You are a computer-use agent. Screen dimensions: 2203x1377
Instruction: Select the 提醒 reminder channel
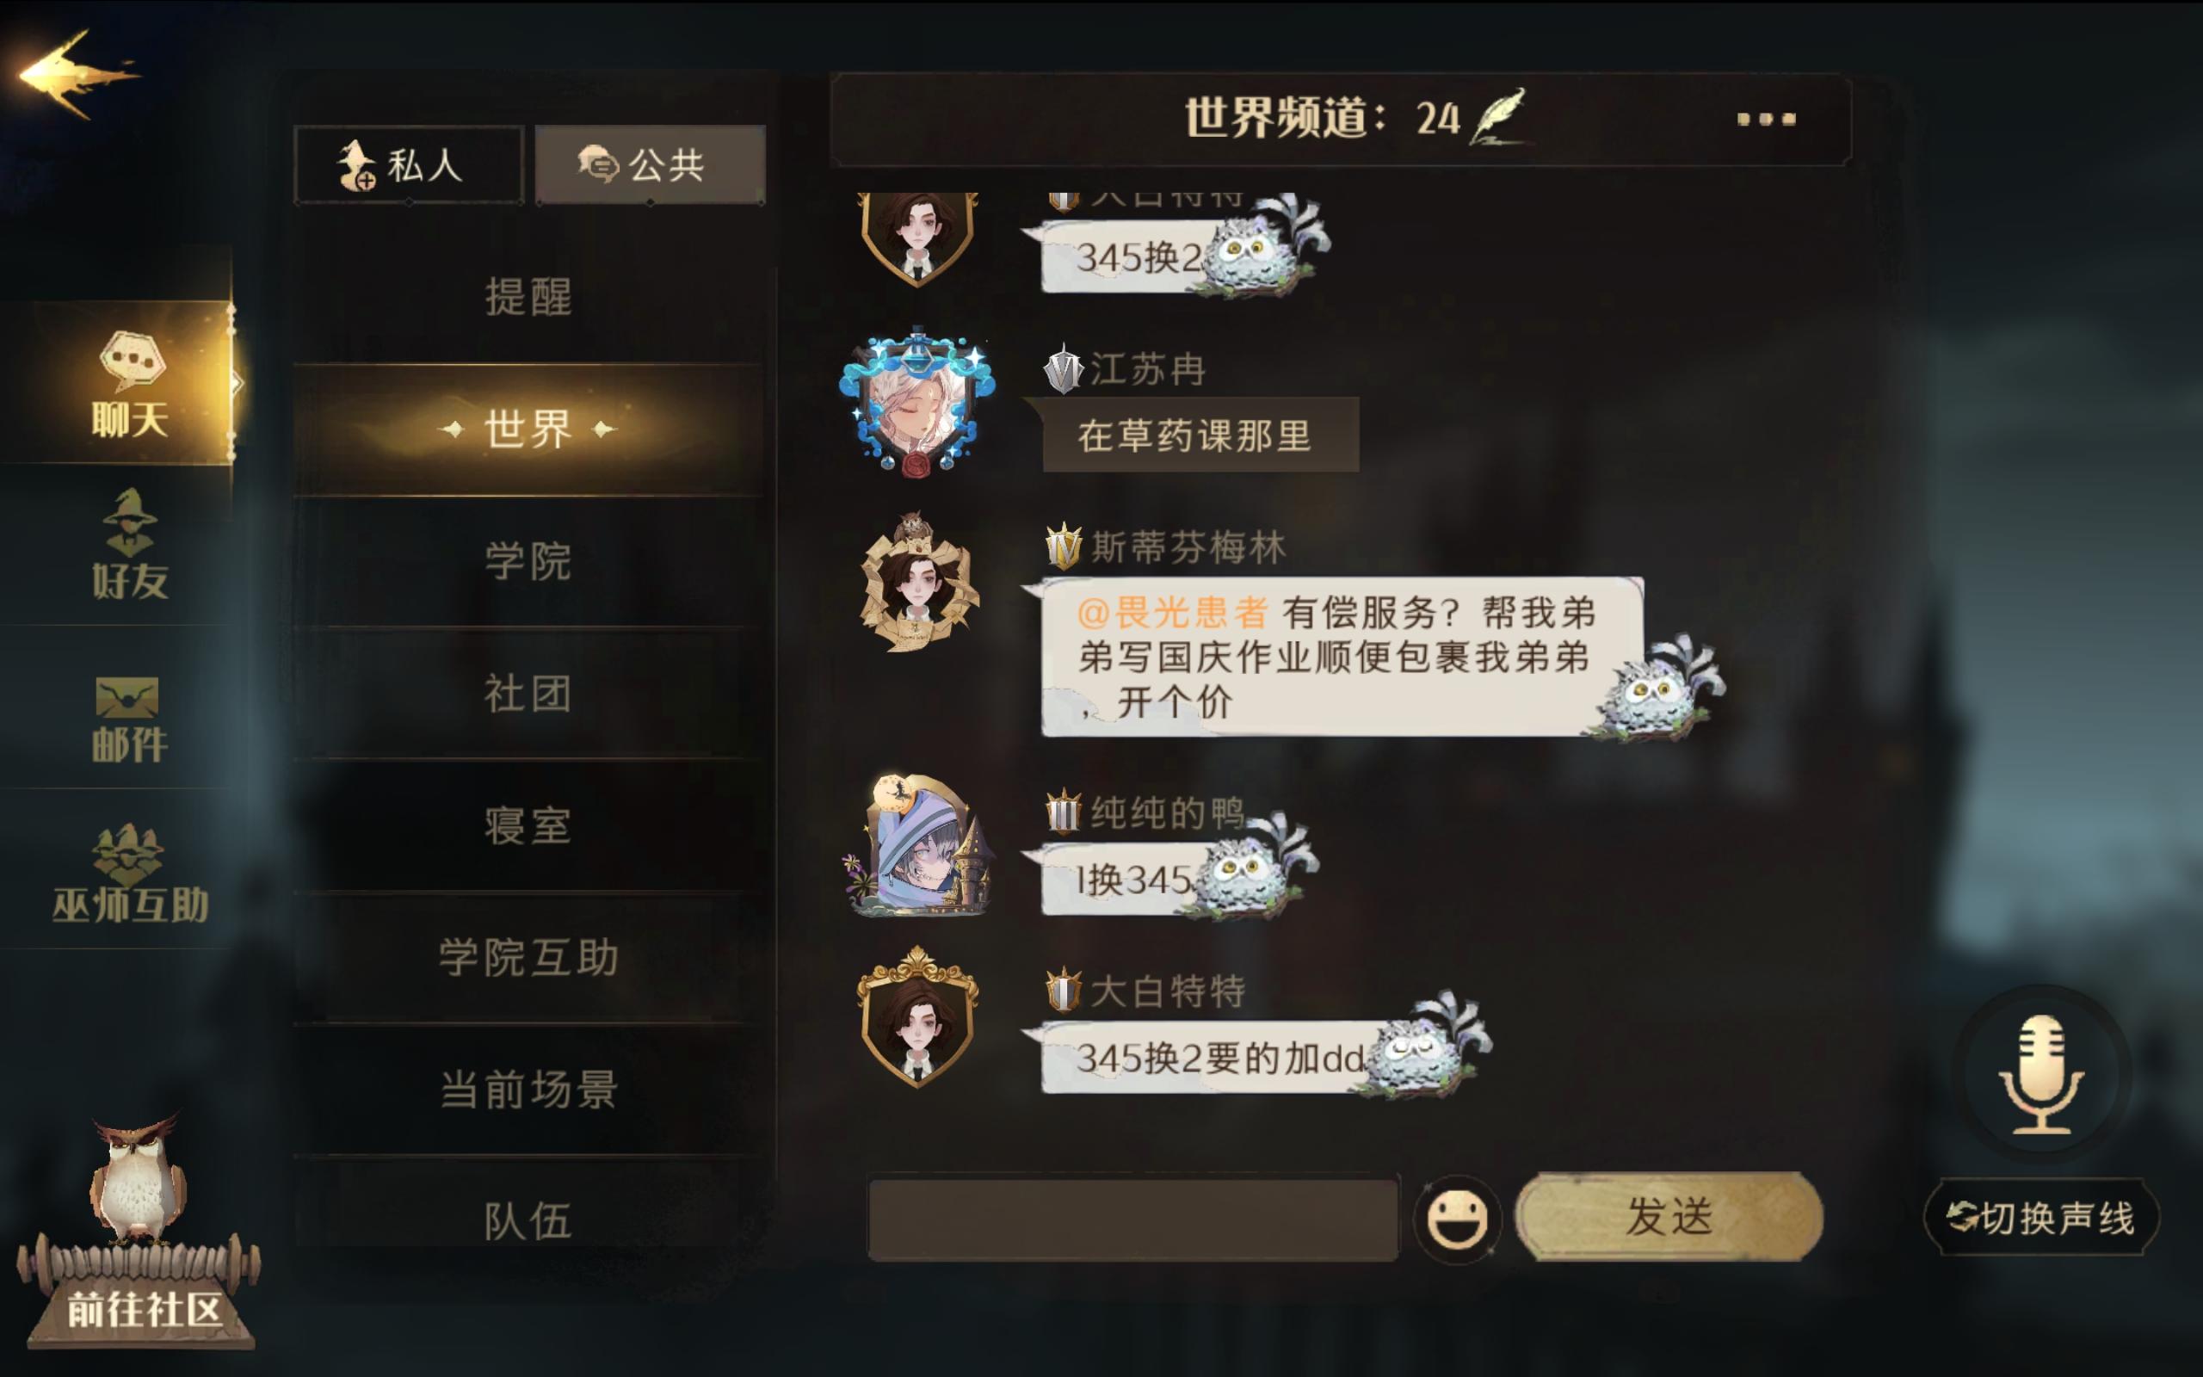(x=528, y=297)
